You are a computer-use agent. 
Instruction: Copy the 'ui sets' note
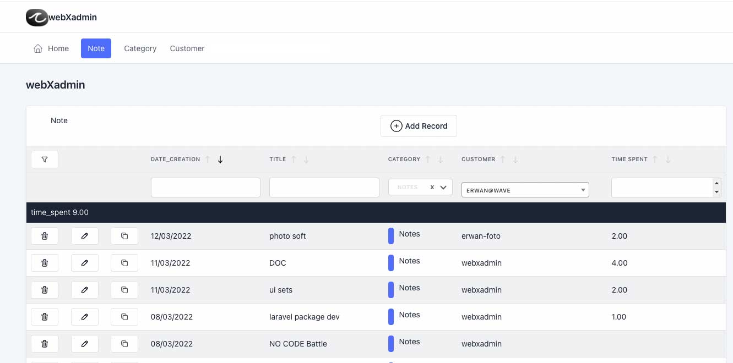124,290
